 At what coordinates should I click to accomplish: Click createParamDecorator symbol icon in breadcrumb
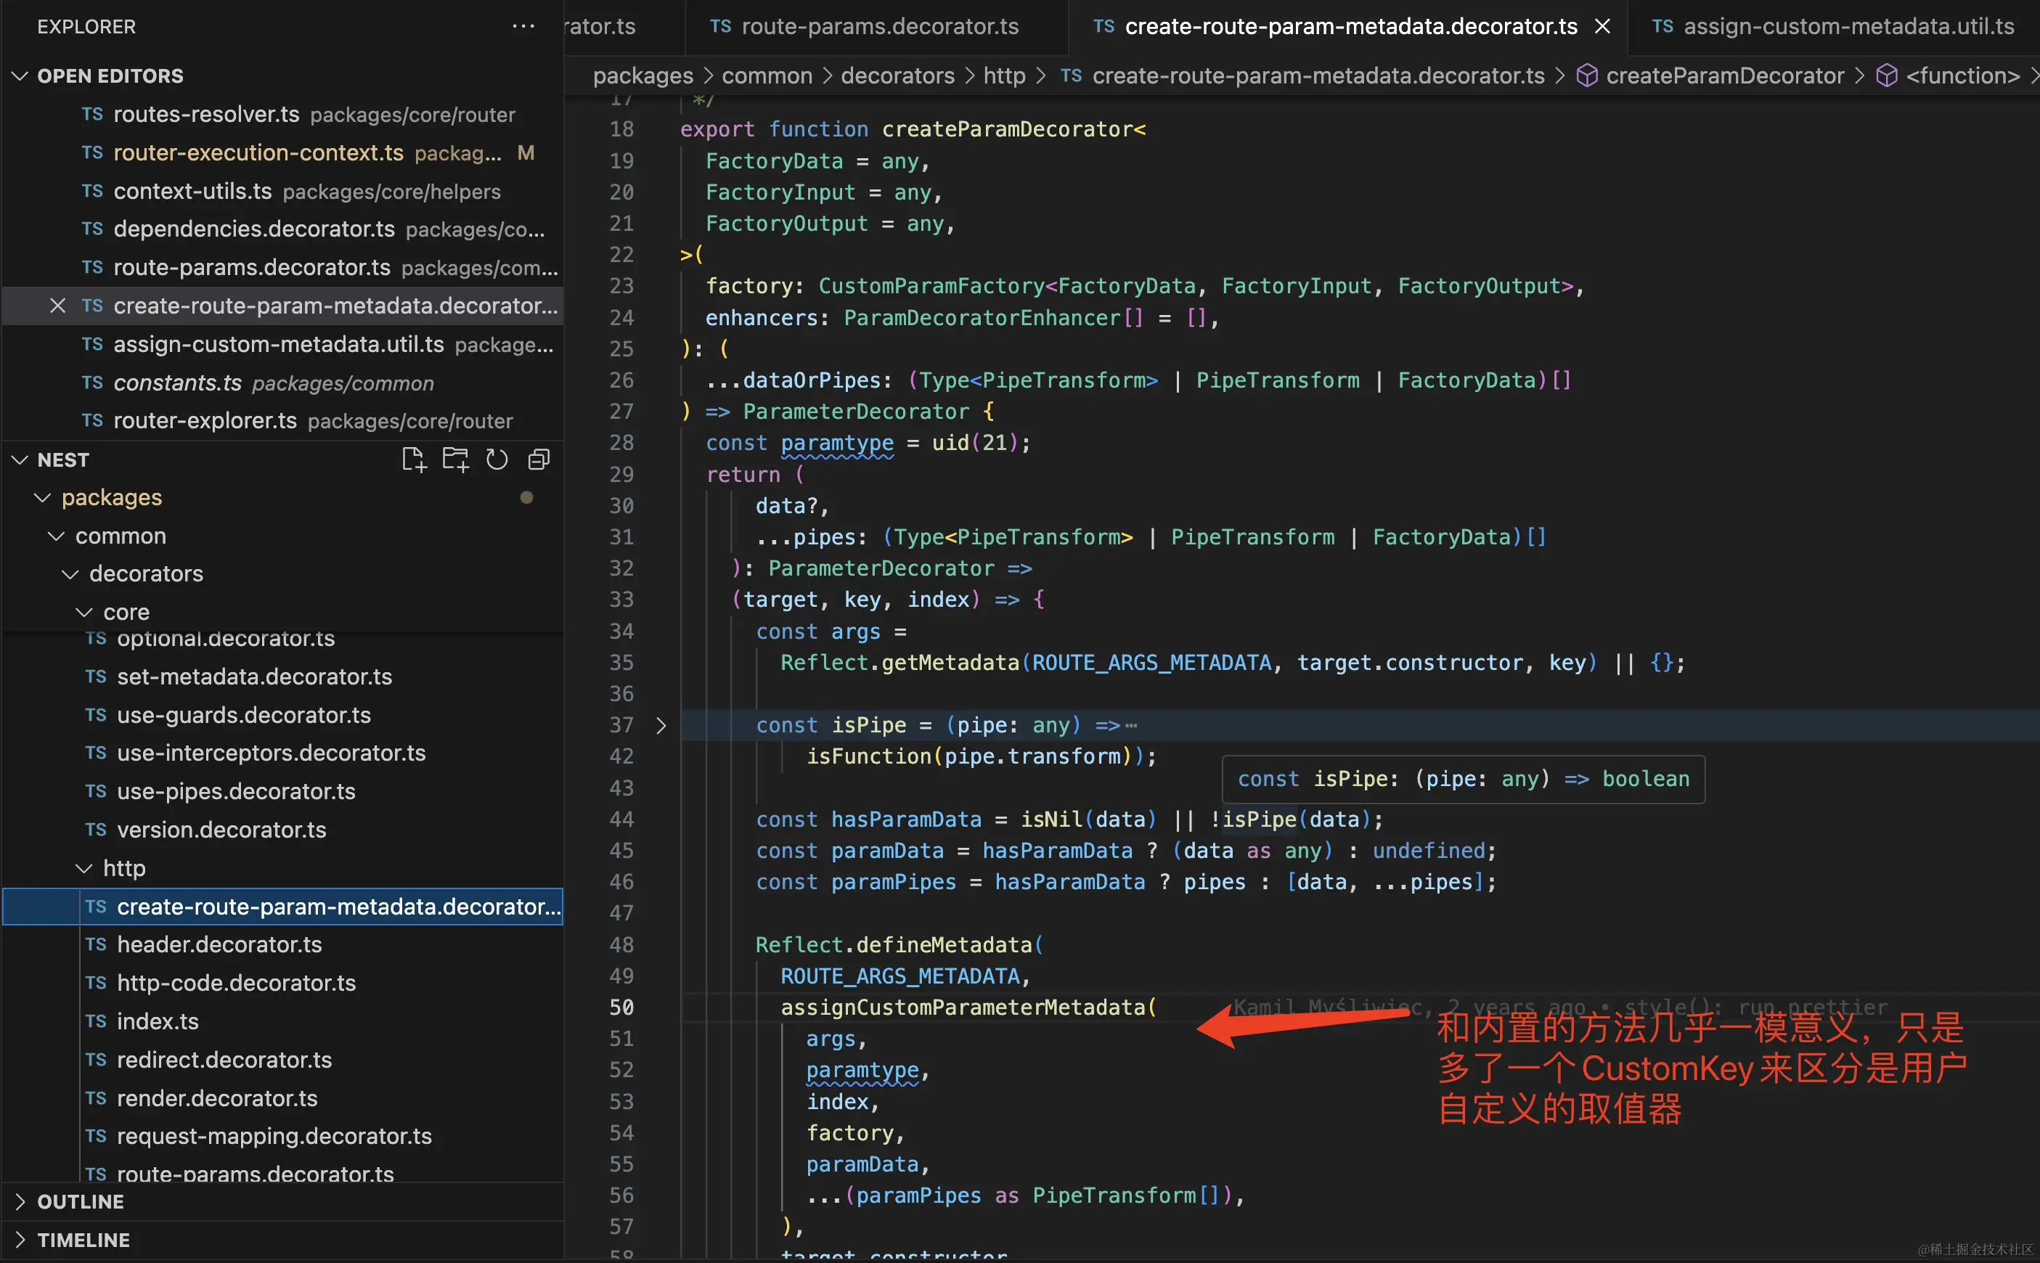1586,76
